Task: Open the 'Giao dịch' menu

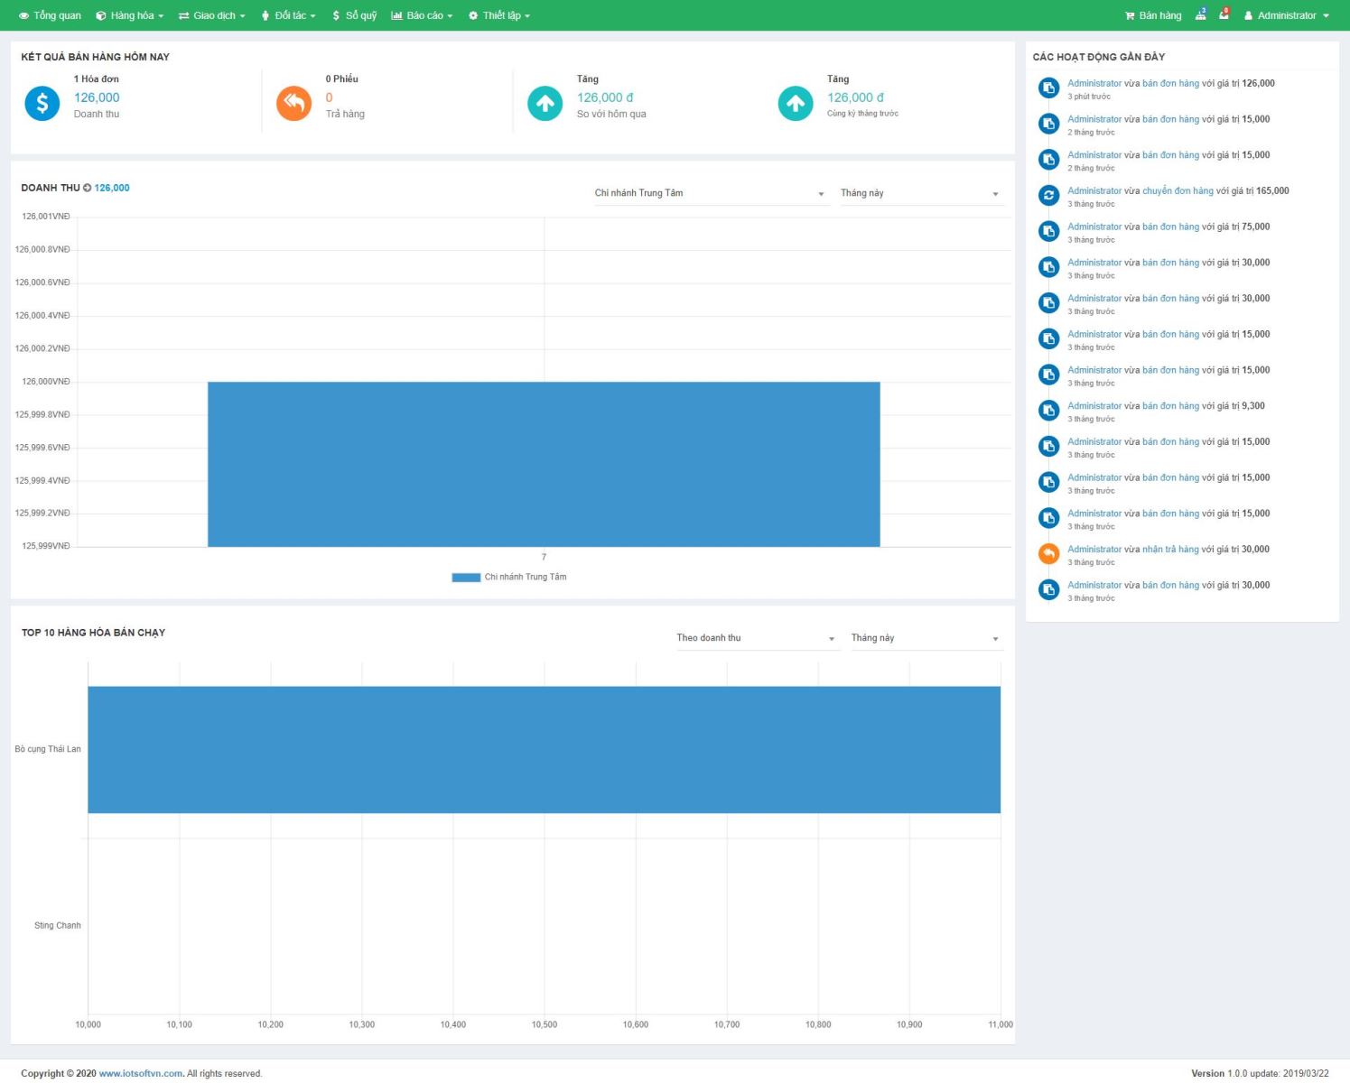Action: click(212, 15)
